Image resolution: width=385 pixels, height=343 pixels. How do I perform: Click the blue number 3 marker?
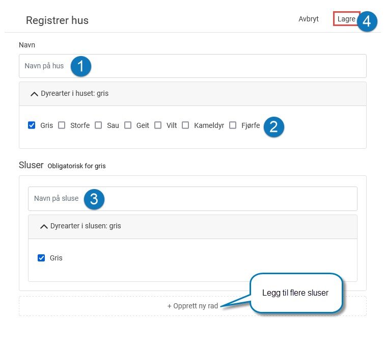tap(94, 199)
